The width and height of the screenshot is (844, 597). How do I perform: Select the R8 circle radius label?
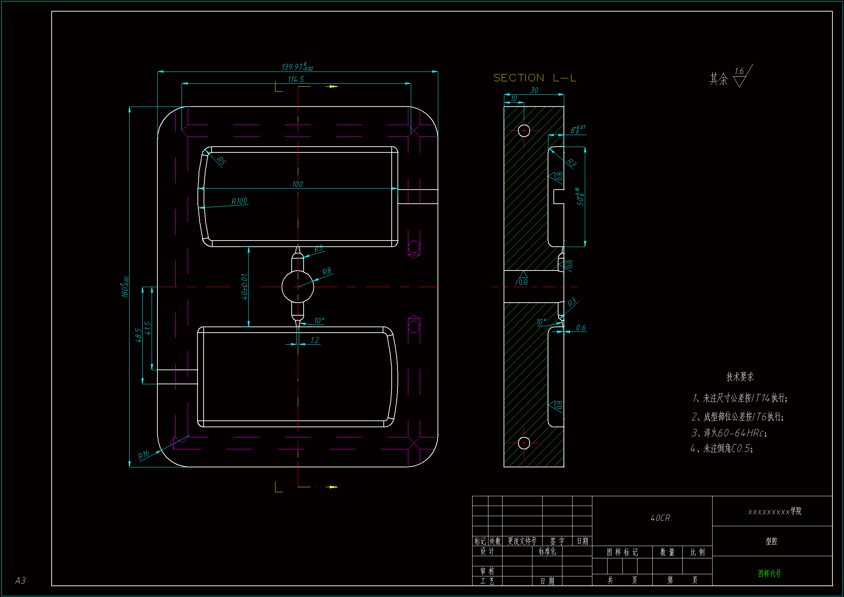click(326, 272)
